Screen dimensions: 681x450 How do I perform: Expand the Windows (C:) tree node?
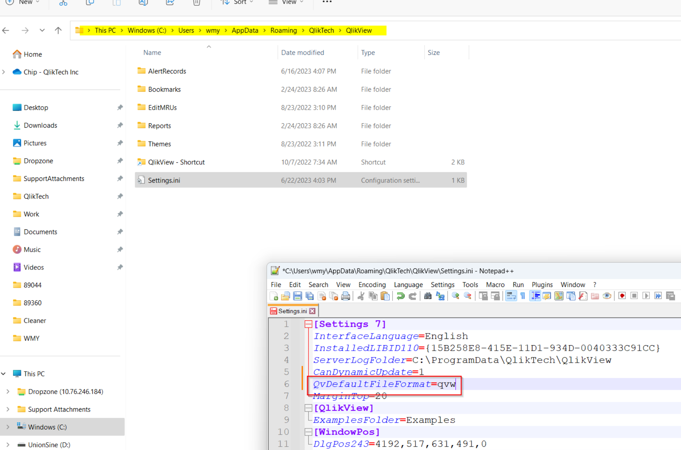[x=8, y=427]
